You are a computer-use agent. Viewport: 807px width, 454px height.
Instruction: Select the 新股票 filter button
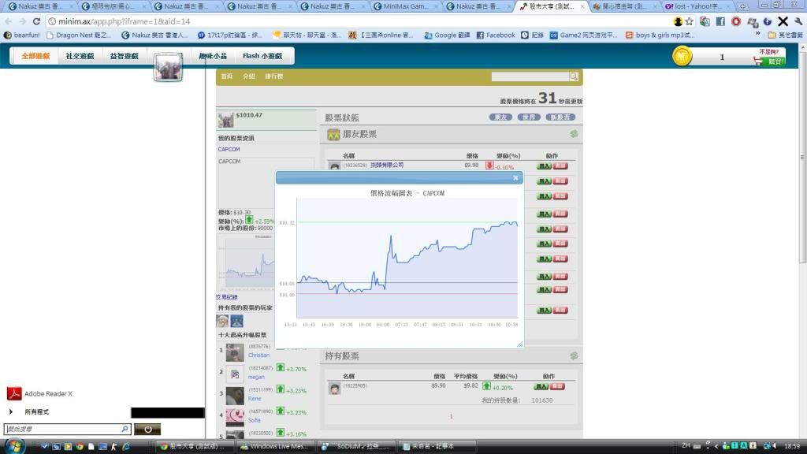(x=560, y=117)
